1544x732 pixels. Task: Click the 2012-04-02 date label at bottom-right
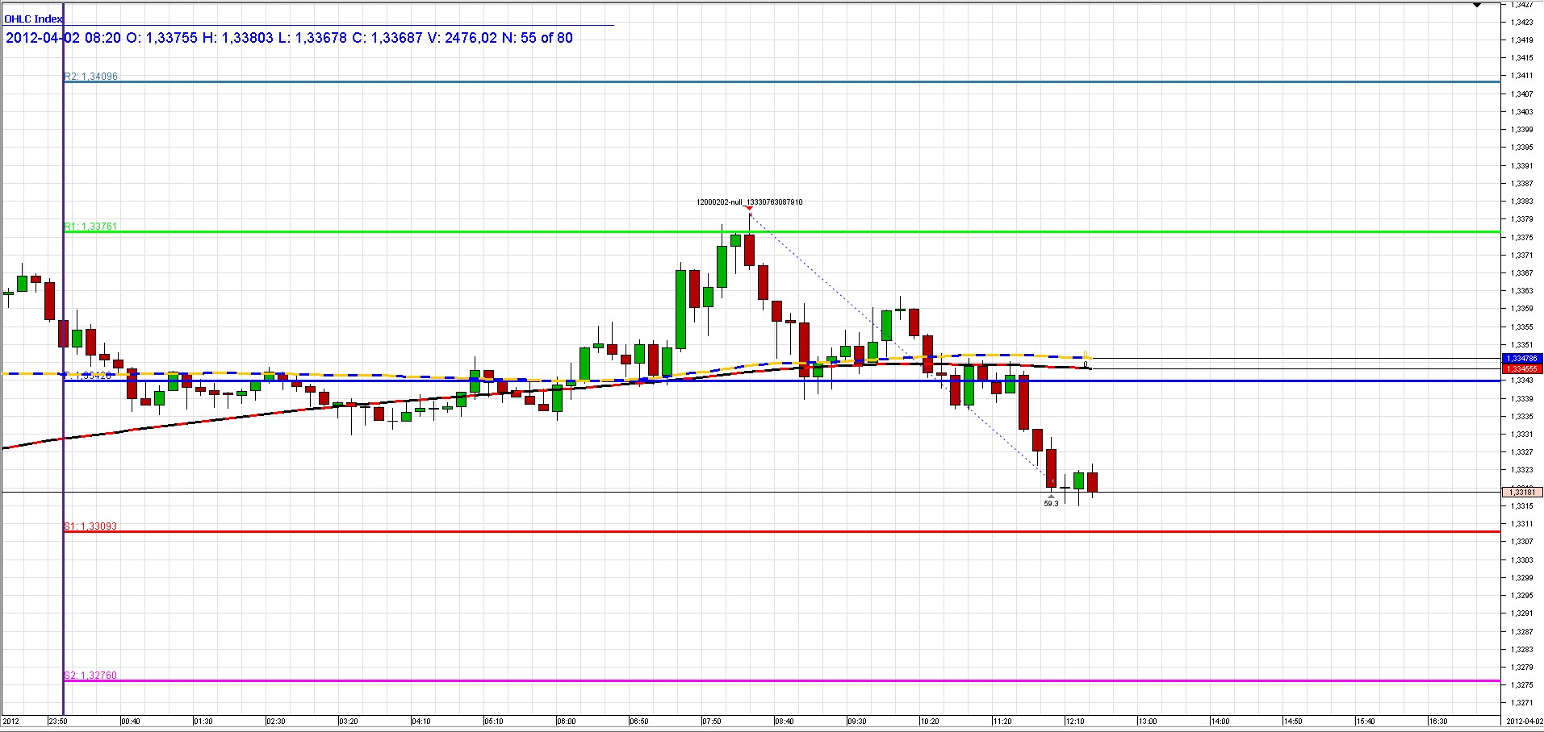1522,722
